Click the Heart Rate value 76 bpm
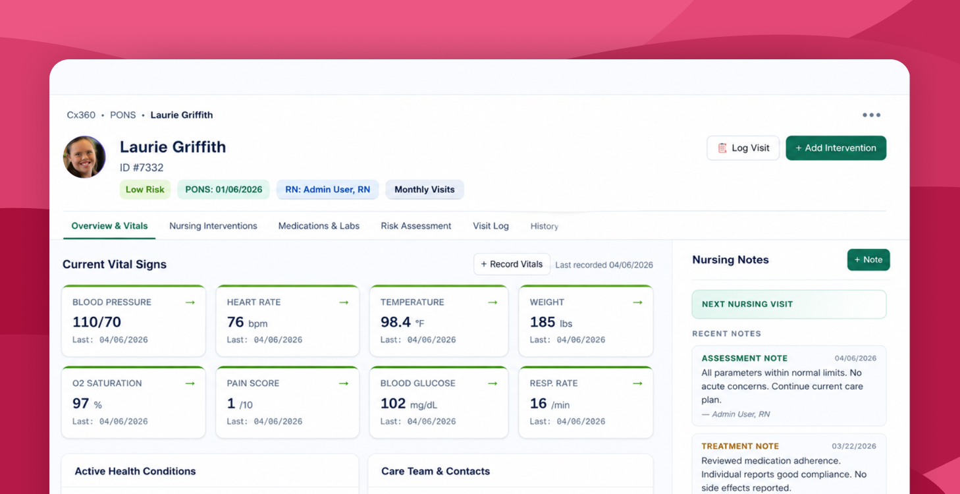This screenshot has width=960, height=494. [x=247, y=322]
